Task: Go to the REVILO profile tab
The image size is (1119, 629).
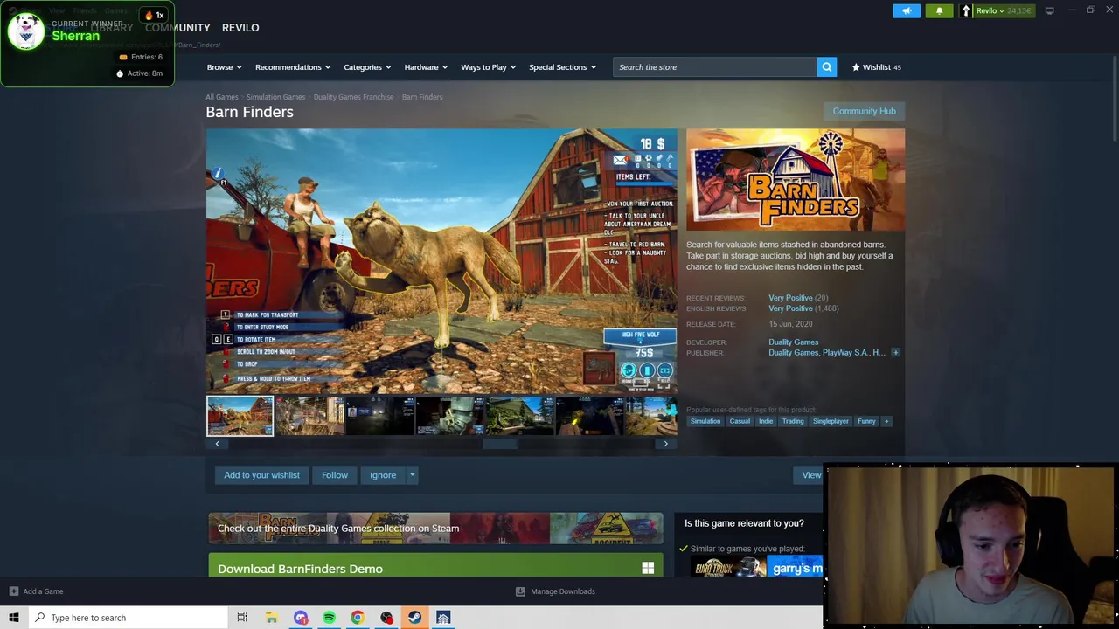Action: point(240,28)
